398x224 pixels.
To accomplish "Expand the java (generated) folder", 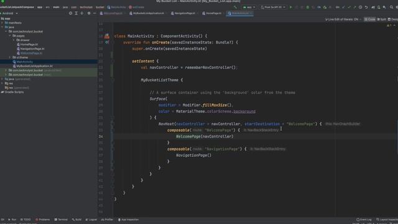I will click(x=2, y=79).
